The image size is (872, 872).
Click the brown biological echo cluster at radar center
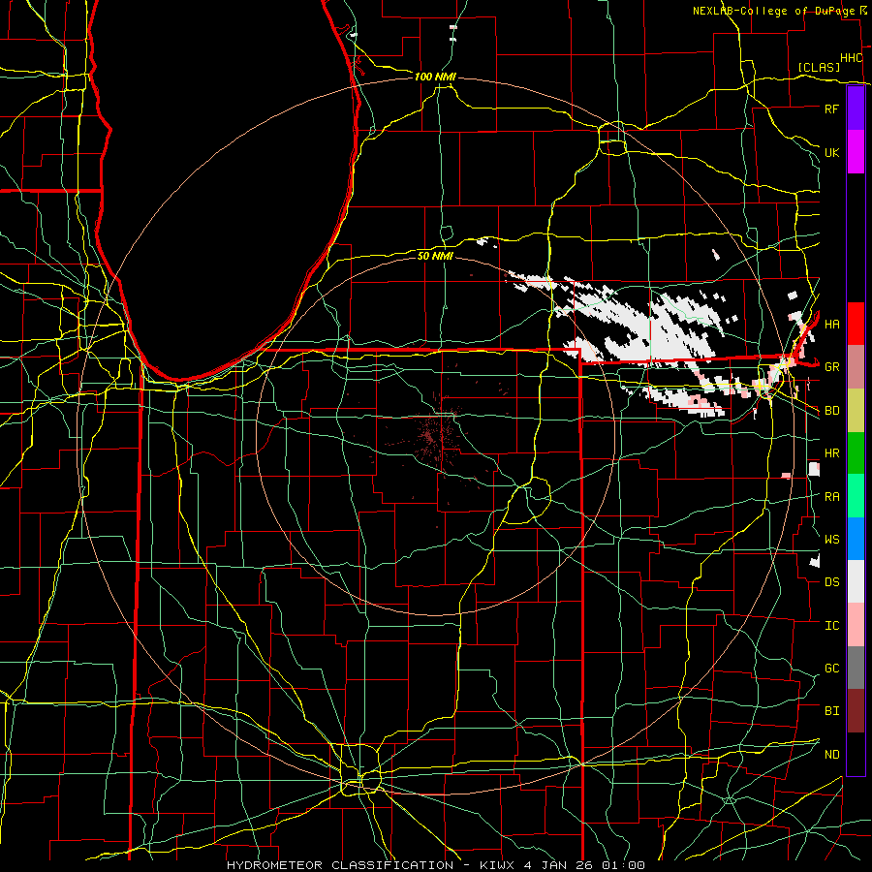click(435, 434)
